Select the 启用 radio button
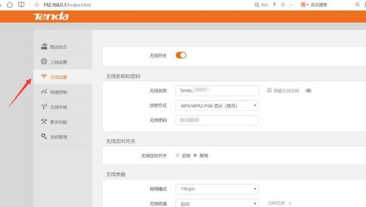The width and height of the screenshot is (366, 207). (x=178, y=155)
